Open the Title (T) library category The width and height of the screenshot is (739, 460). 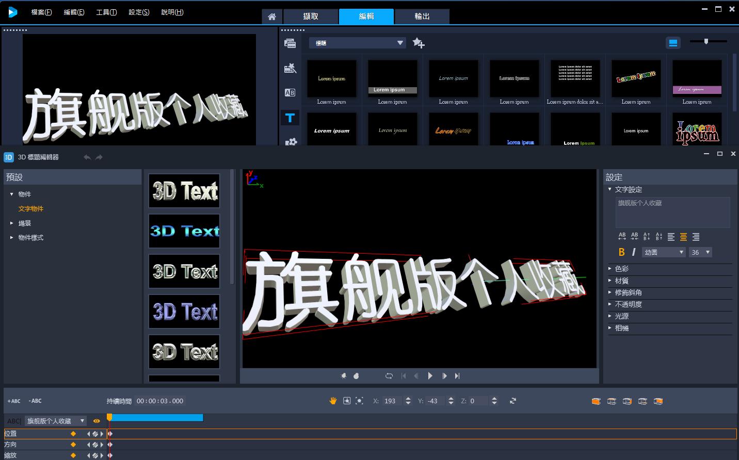tap(290, 118)
